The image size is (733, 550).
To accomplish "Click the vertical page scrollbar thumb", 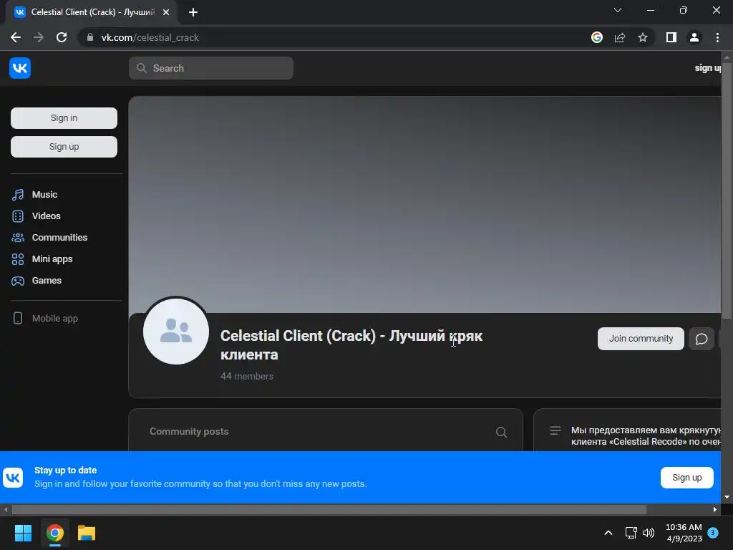I will coord(726,191).
